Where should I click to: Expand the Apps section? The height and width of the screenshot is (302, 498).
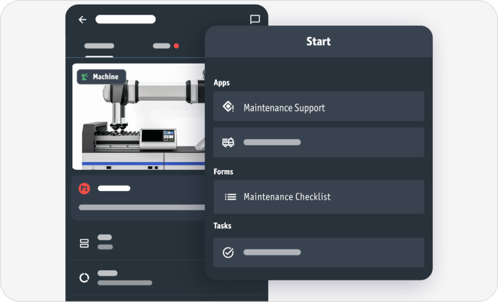pyautogui.click(x=222, y=83)
